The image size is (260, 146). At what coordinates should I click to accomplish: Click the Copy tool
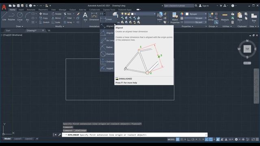point(43,18)
